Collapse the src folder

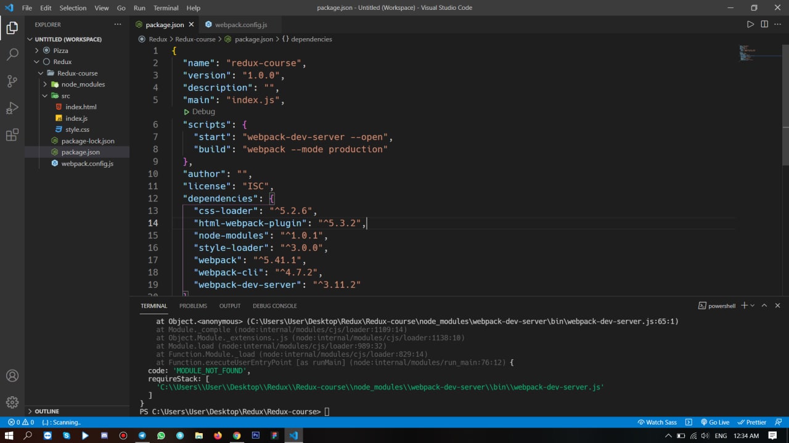(77, 96)
